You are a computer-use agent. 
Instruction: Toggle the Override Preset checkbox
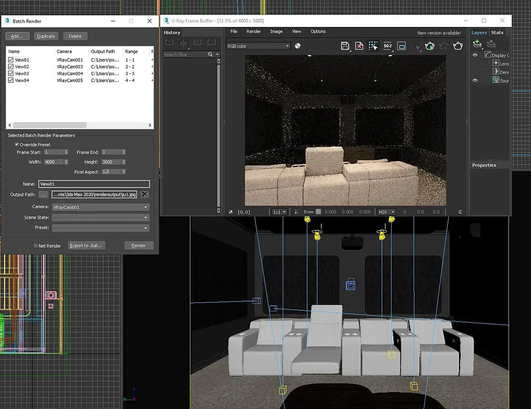pos(17,145)
